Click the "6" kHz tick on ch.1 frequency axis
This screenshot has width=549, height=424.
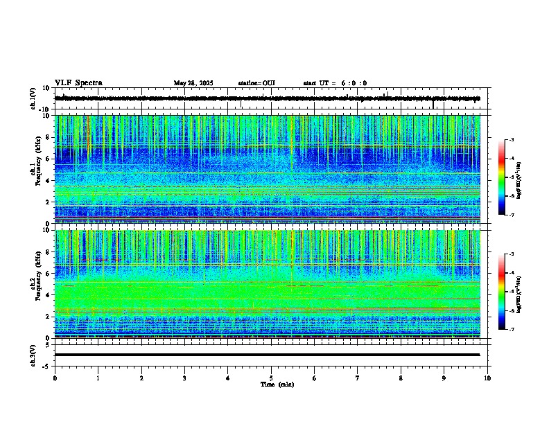[48, 159]
